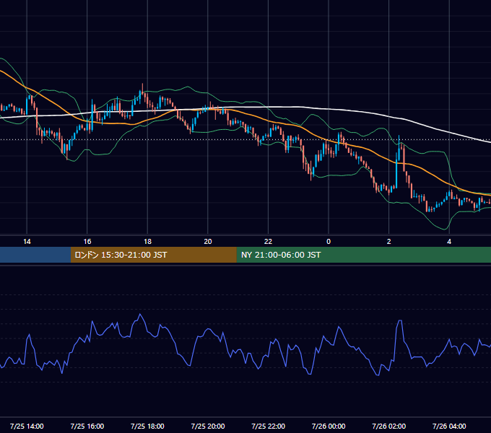Screen dimensions: 491x433
Task: Click hour label 4 under the price chart
Action: click(449, 242)
